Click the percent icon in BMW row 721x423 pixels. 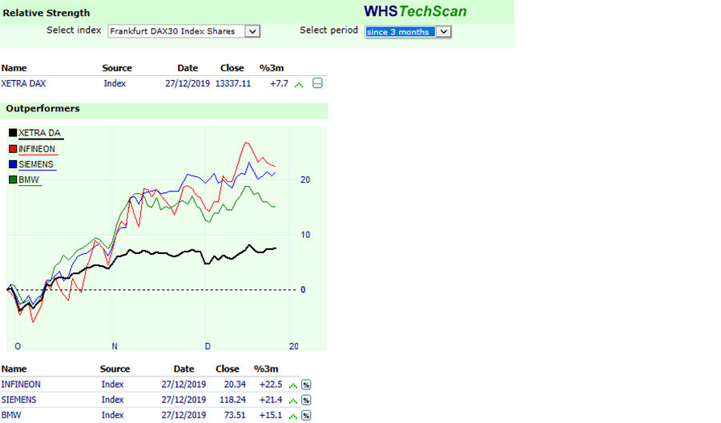pos(306,416)
